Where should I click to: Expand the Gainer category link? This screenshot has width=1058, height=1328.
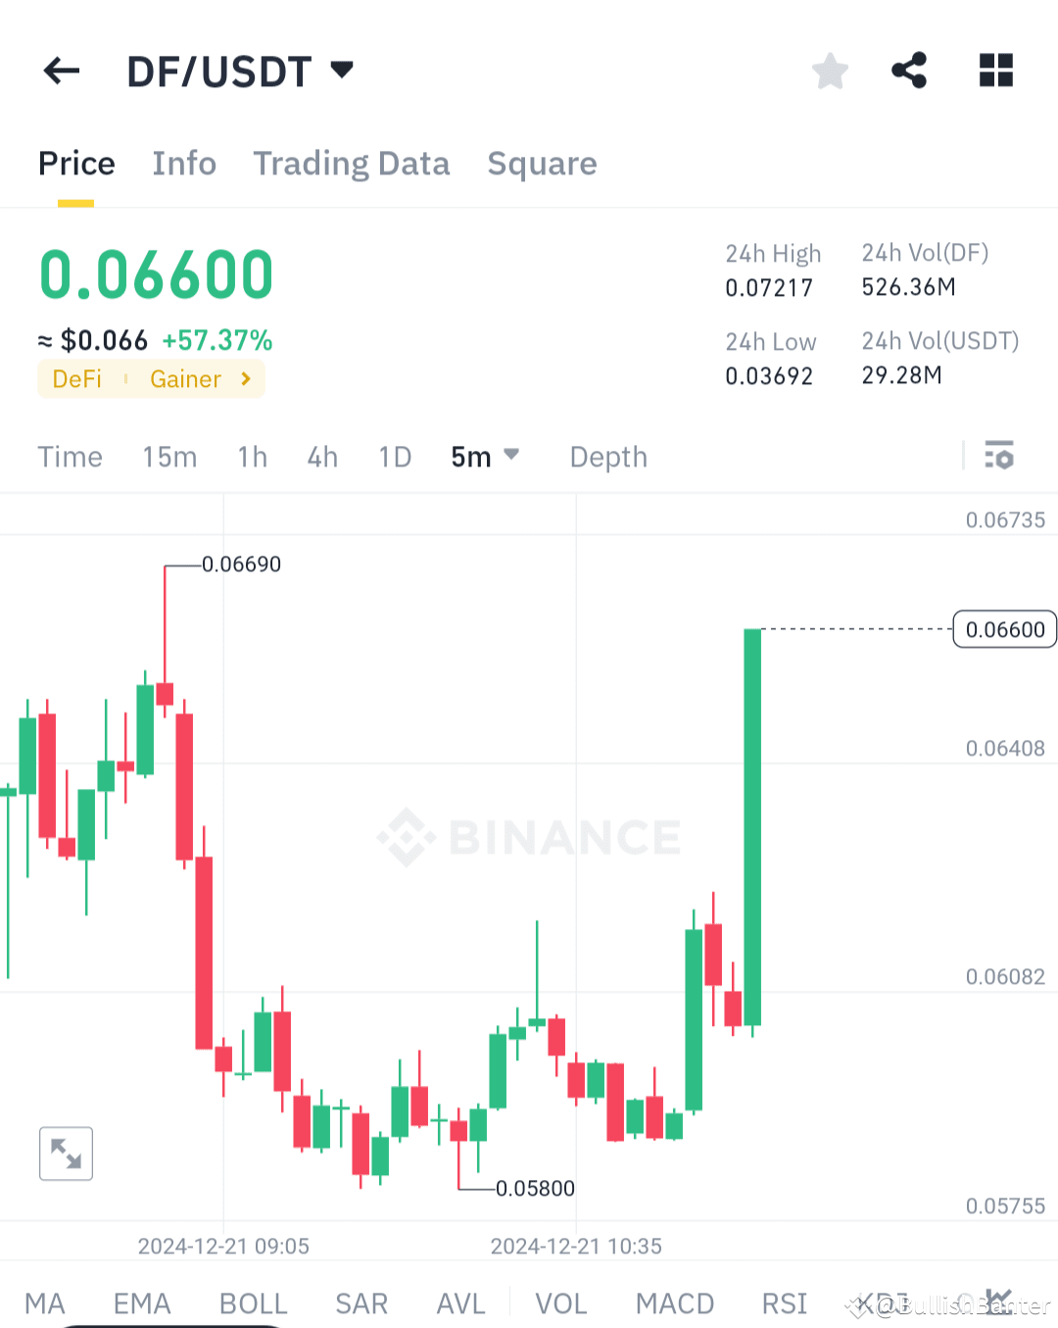tap(203, 379)
